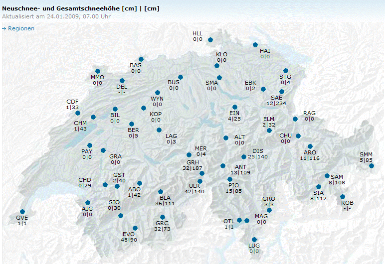Viewport: 385px width, 264px height.
Task: Click the PIO label text
Action: click(x=233, y=185)
